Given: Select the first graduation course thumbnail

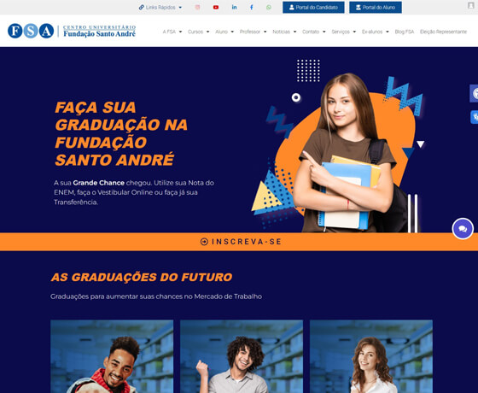Looking at the screenshot, I should 112,356.
